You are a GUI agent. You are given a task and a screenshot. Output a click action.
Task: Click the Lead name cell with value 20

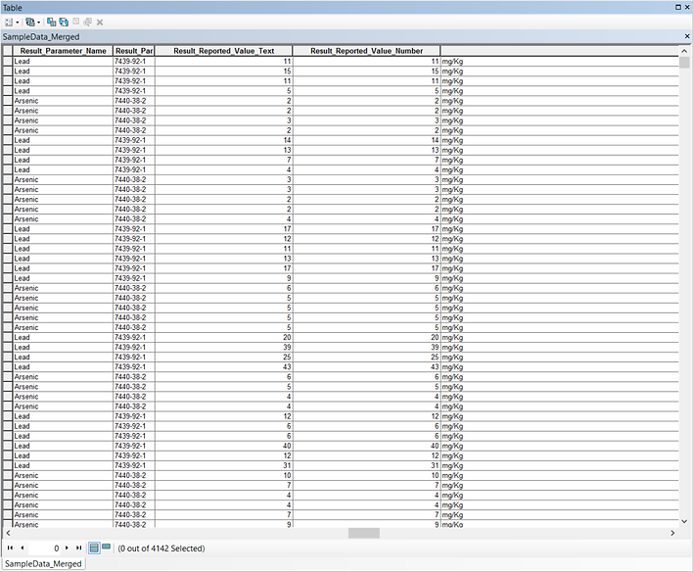64,338
